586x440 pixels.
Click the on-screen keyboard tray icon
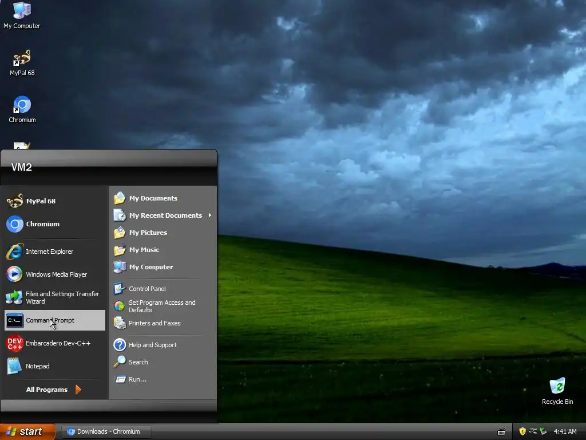click(x=501, y=432)
